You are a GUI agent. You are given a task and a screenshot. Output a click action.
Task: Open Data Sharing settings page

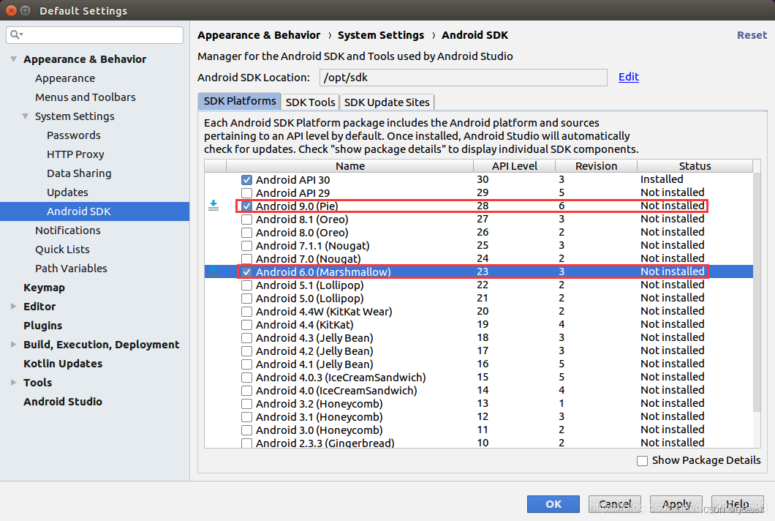pyautogui.click(x=79, y=173)
